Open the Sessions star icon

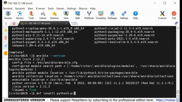point(54,15)
